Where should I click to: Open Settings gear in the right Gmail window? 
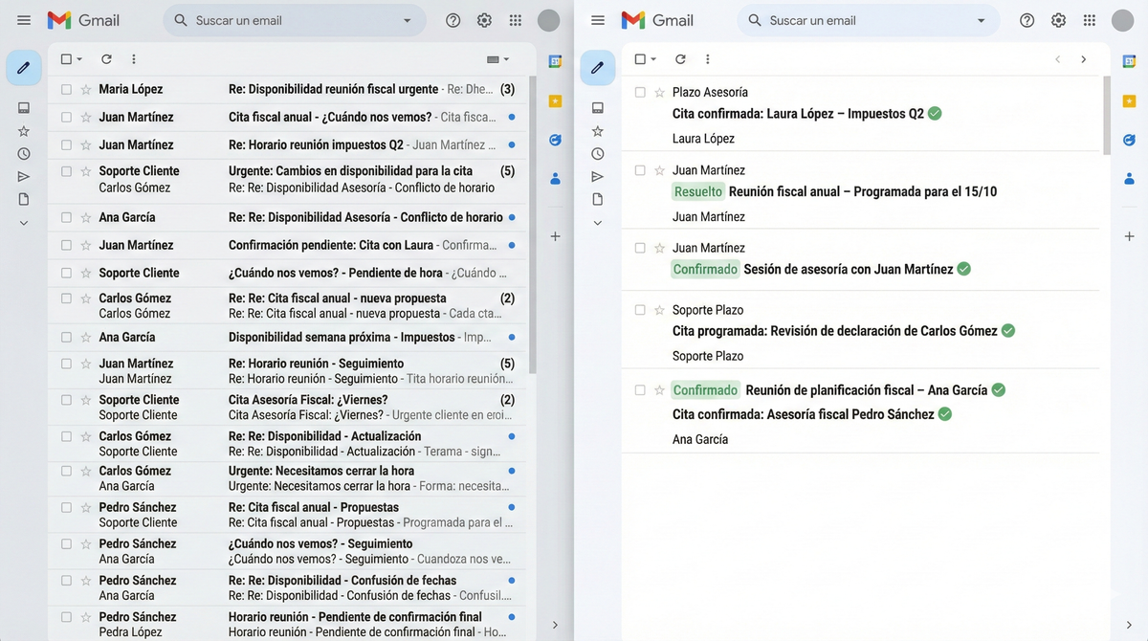tap(1058, 20)
